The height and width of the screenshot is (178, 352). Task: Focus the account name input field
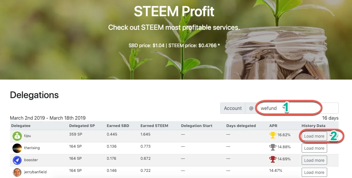coord(298,108)
